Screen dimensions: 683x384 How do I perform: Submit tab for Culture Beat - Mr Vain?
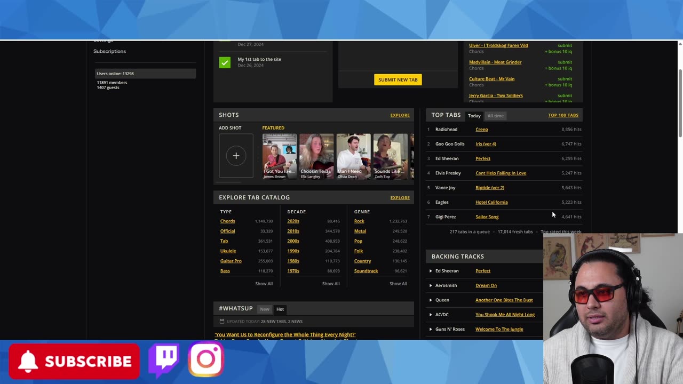click(x=565, y=79)
